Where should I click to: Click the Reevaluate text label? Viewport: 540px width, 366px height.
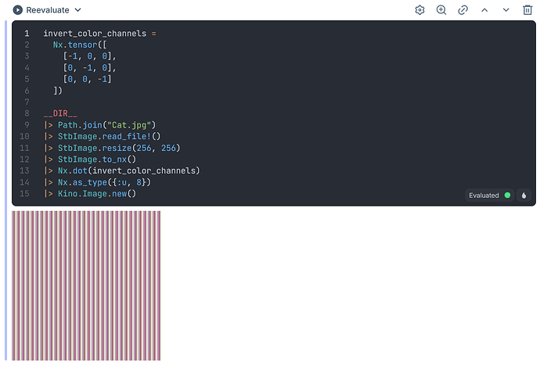[x=48, y=10]
